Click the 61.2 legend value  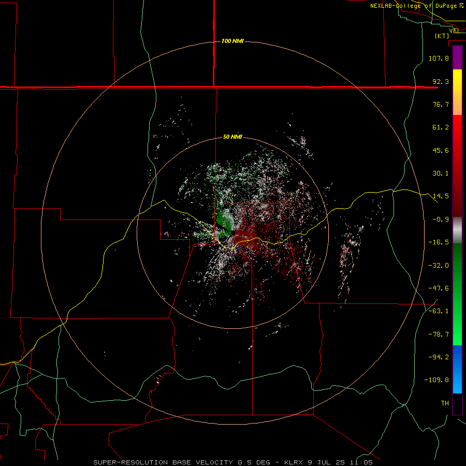(x=441, y=127)
